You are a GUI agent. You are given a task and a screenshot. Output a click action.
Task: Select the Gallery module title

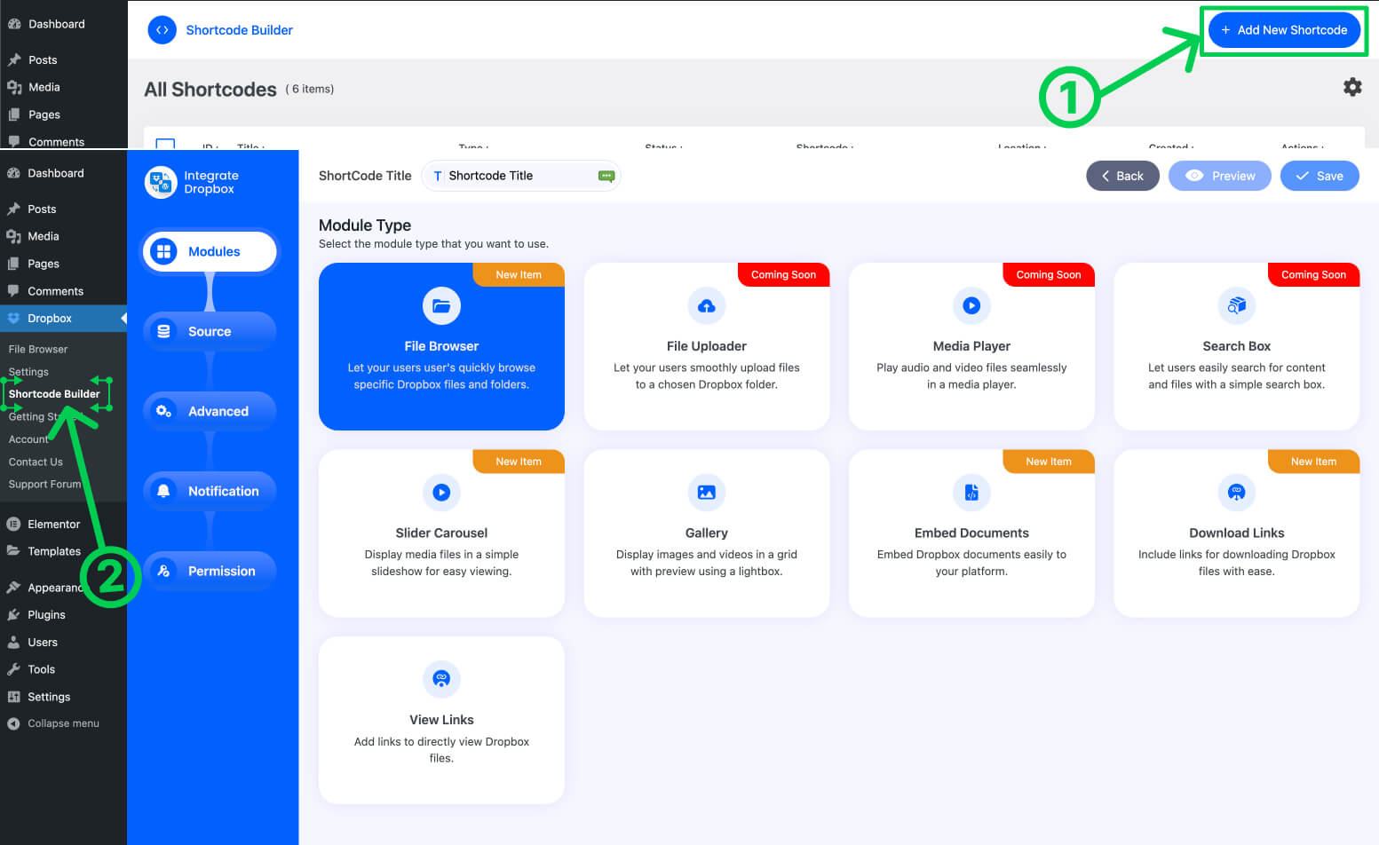click(x=707, y=533)
